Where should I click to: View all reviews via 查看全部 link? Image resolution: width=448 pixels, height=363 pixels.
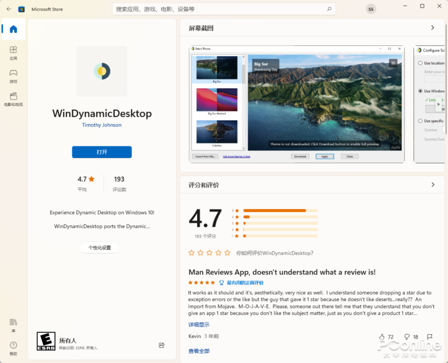coord(198,351)
